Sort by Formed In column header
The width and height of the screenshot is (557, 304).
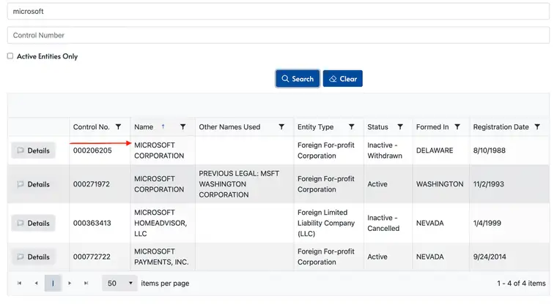(x=432, y=127)
